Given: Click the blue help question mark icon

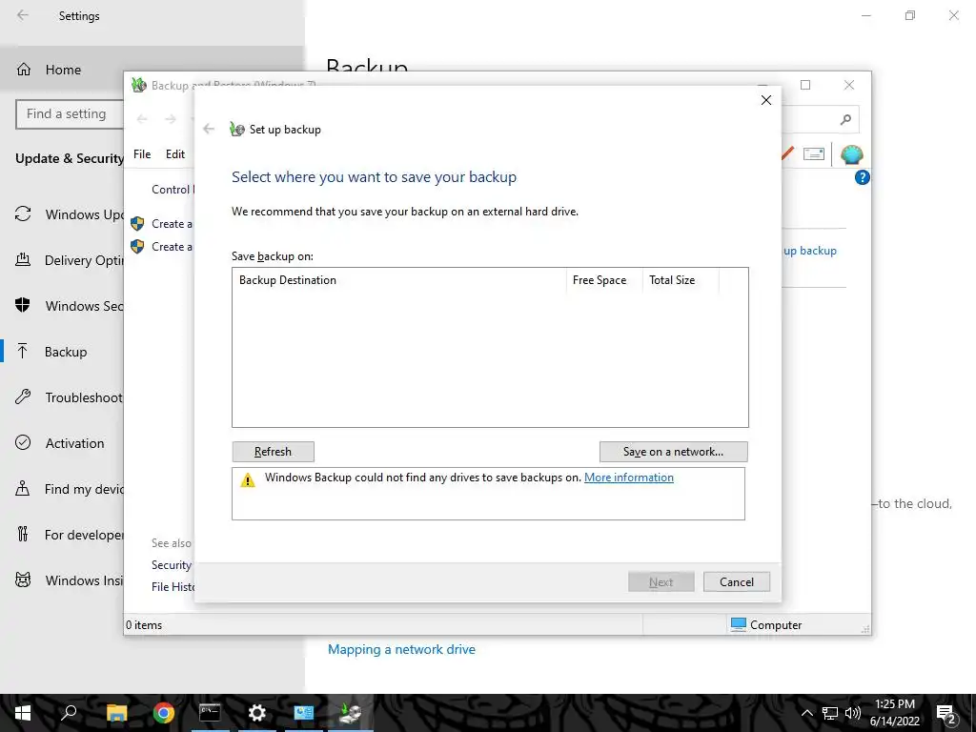Looking at the screenshot, I should pos(862,177).
